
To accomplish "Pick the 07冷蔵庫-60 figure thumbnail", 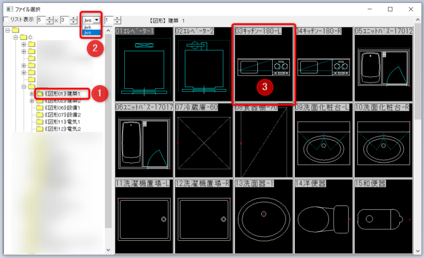I will point(204,140).
